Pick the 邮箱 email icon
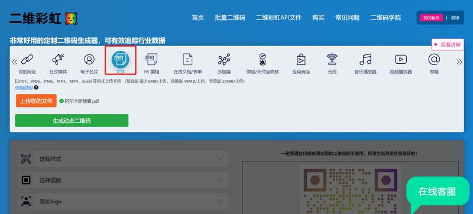The height and width of the screenshot is (214, 473). 434,59
